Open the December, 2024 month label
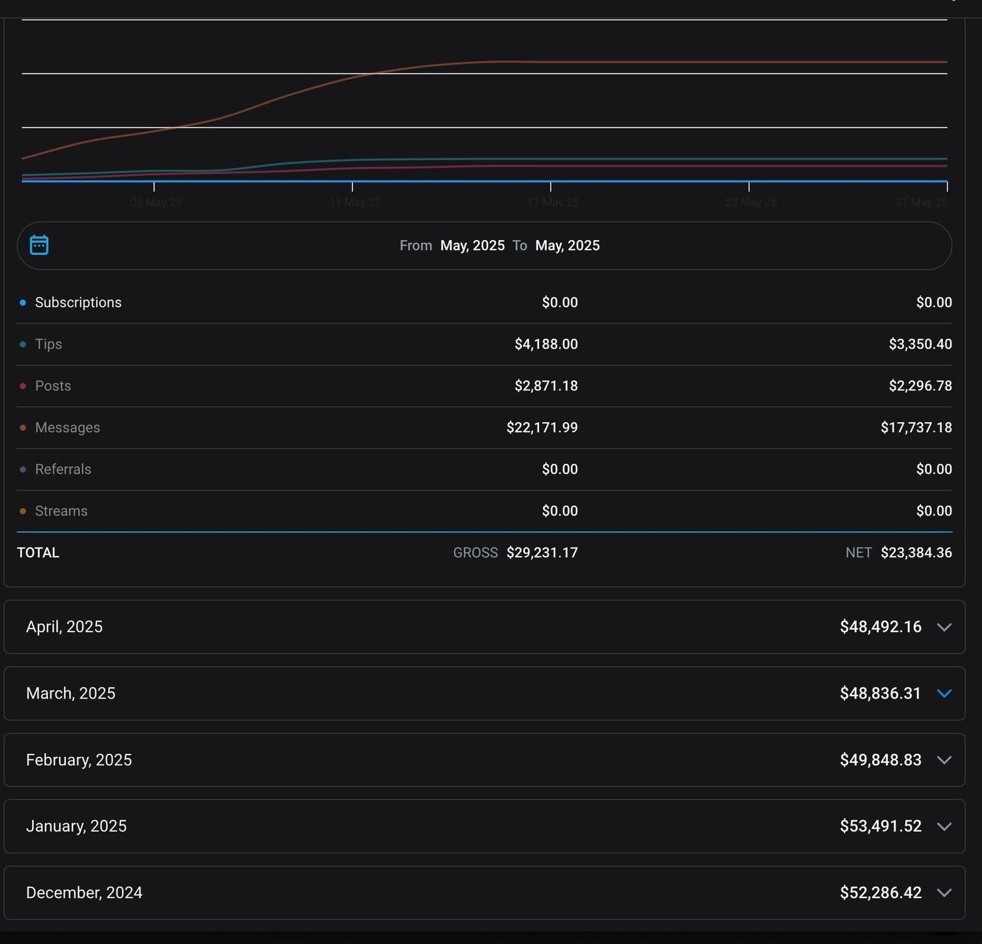This screenshot has width=982, height=944. (84, 893)
